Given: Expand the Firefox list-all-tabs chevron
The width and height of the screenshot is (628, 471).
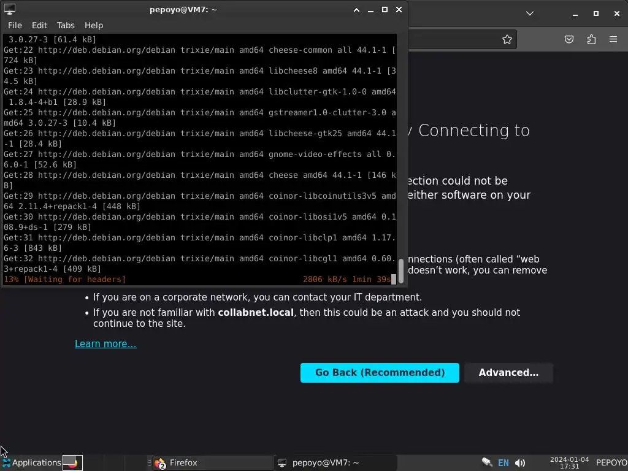Looking at the screenshot, I should click(530, 13).
